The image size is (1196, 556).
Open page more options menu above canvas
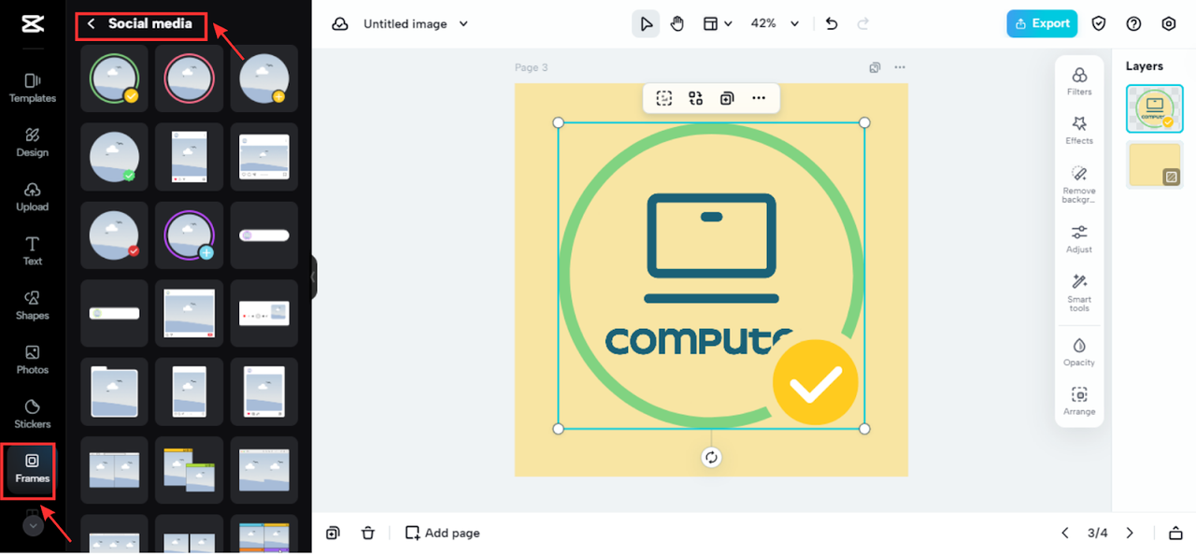[900, 67]
